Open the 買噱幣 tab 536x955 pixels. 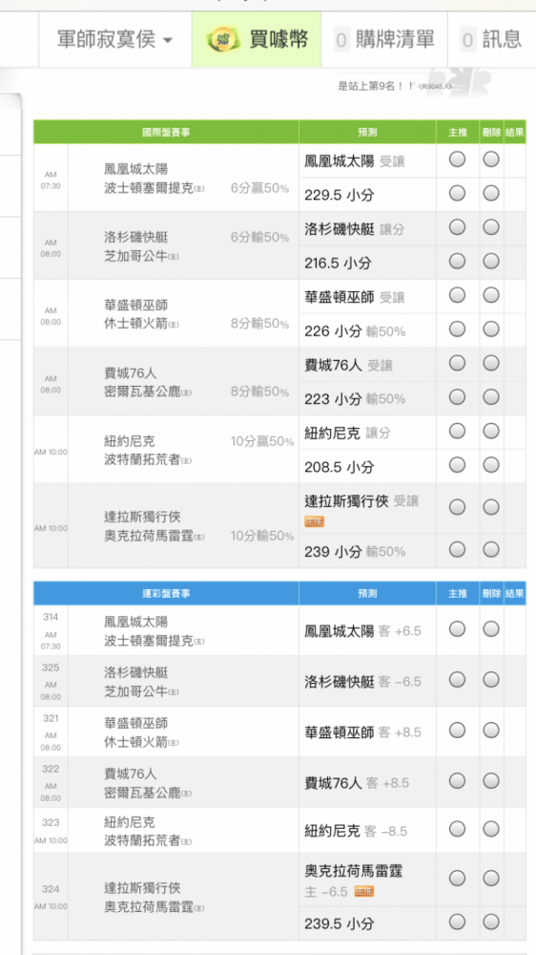[x=257, y=39]
